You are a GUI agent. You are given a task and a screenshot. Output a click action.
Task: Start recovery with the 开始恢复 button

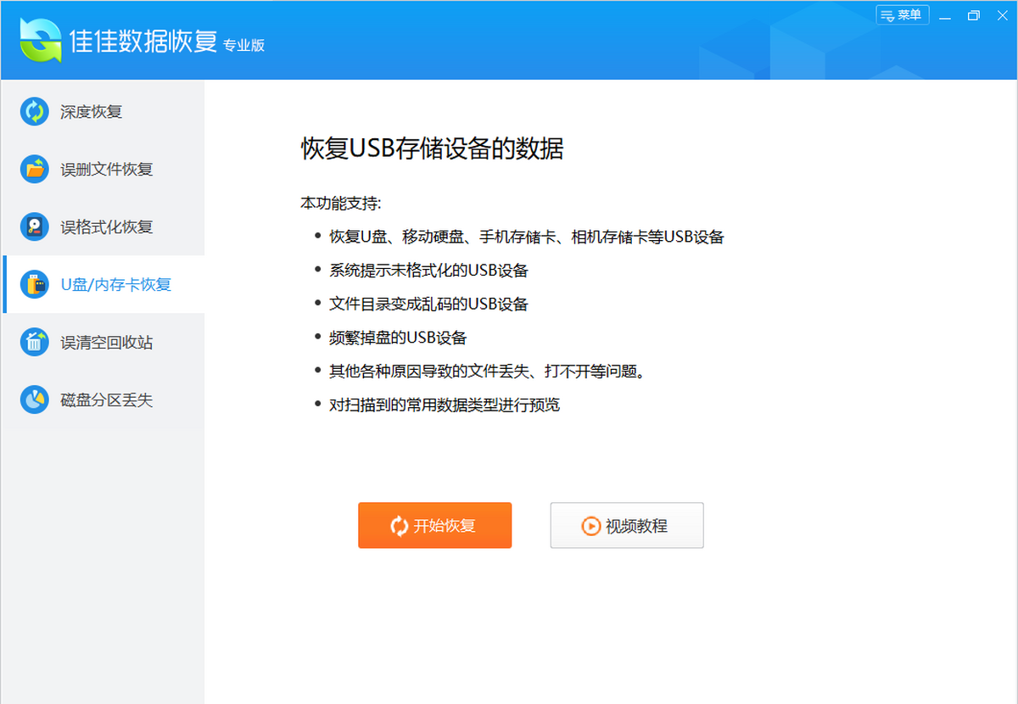click(434, 525)
